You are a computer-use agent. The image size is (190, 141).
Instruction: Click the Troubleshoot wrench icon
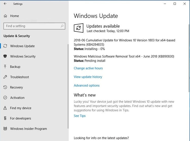(x=5, y=77)
